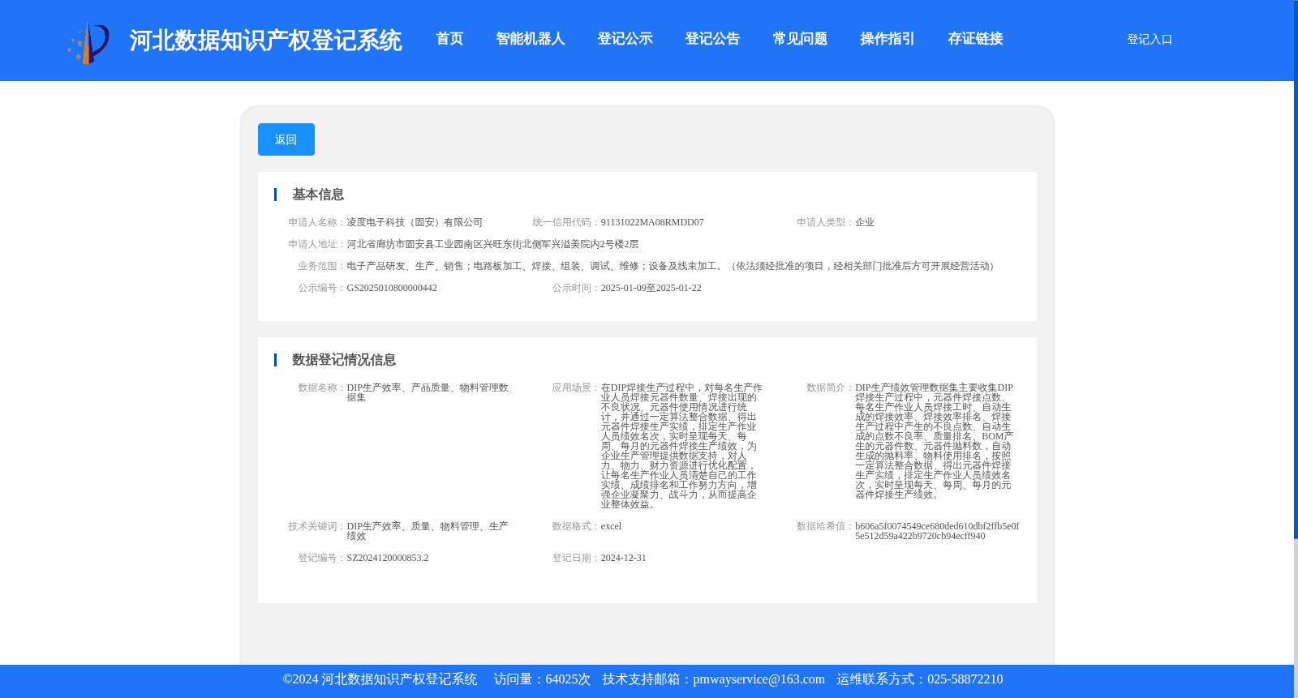Go to 登记公示 page

click(x=625, y=39)
